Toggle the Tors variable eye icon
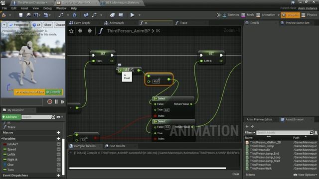Screen dimensions: 319x179 [59, 170]
